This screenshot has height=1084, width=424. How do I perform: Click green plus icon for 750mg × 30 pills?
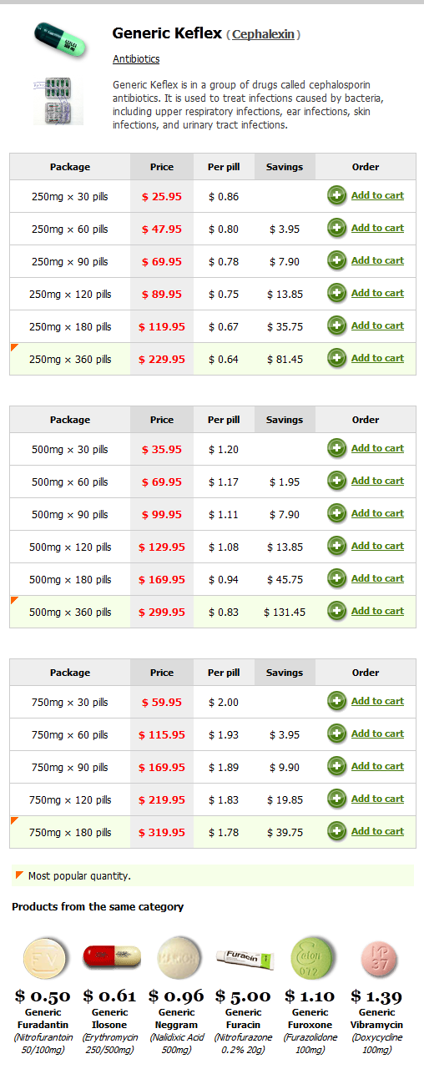pyautogui.click(x=337, y=701)
